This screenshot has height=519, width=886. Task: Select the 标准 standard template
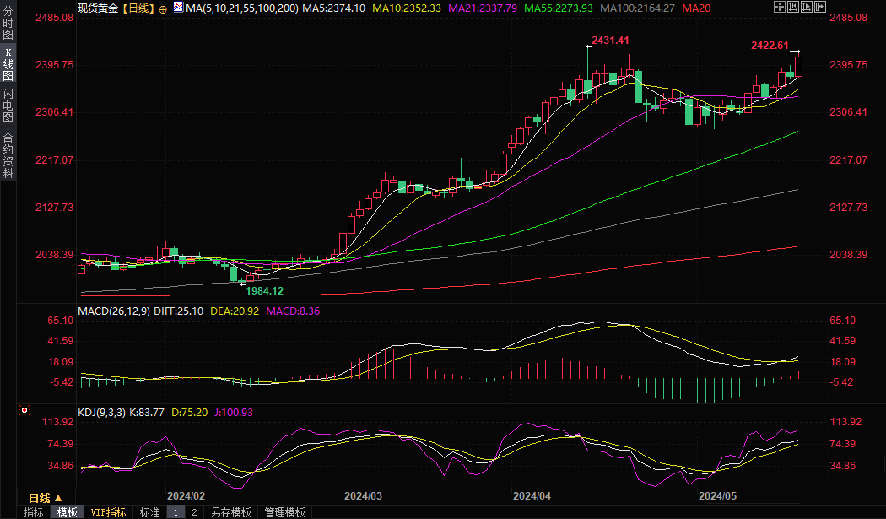click(149, 512)
